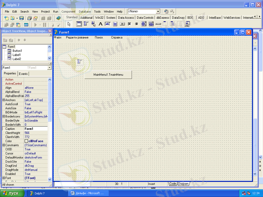Open dropdown arrow next to Open icon
This screenshot has width=263, height=197.
click(17, 18)
